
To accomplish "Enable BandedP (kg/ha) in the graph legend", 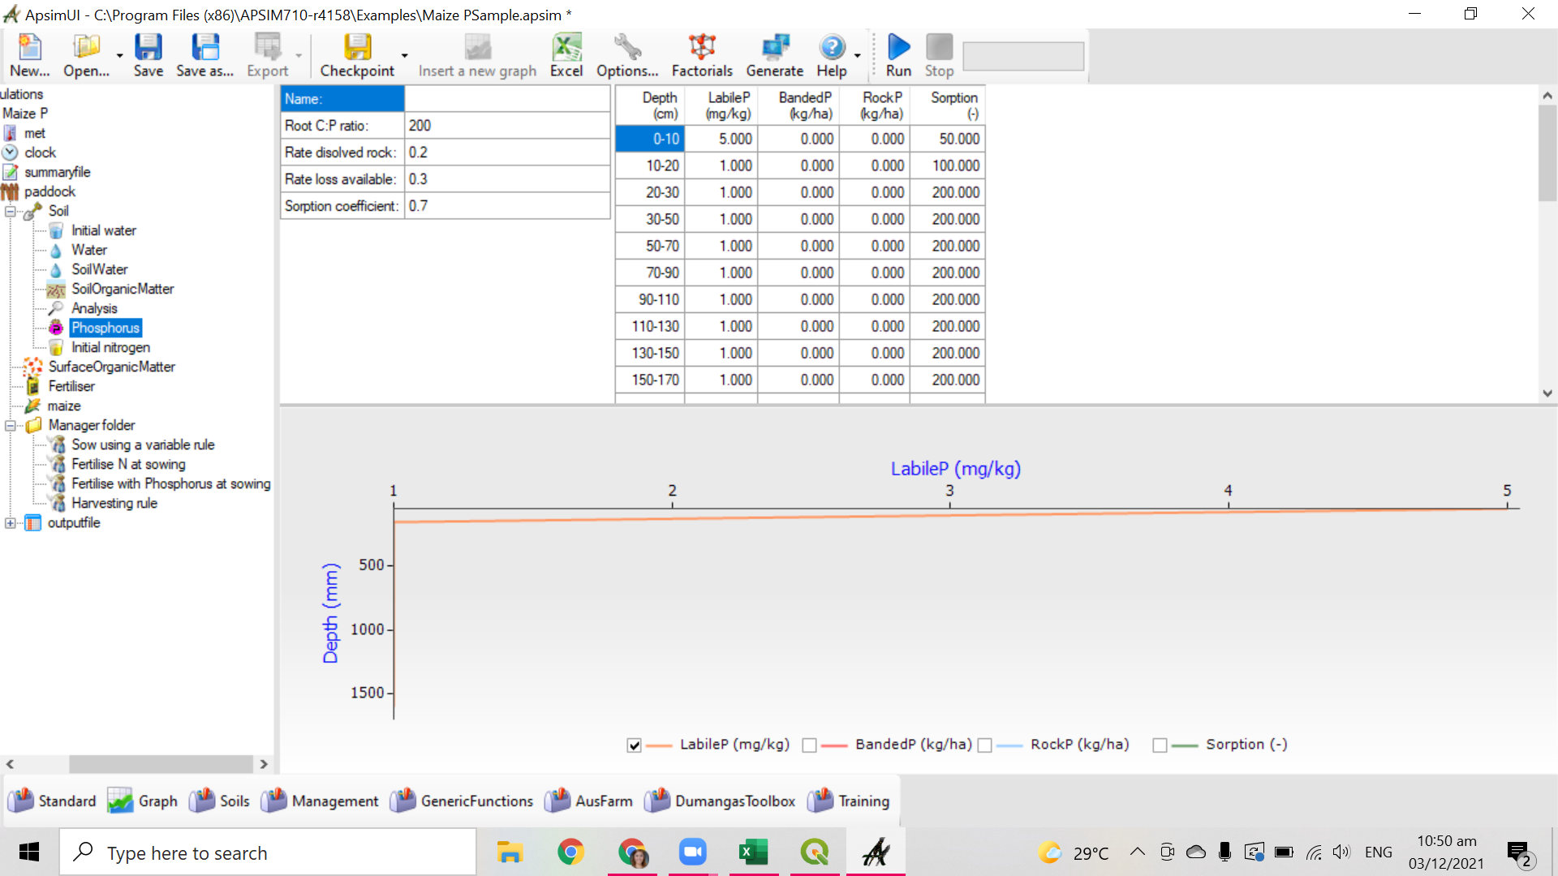I will coord(809,745).
